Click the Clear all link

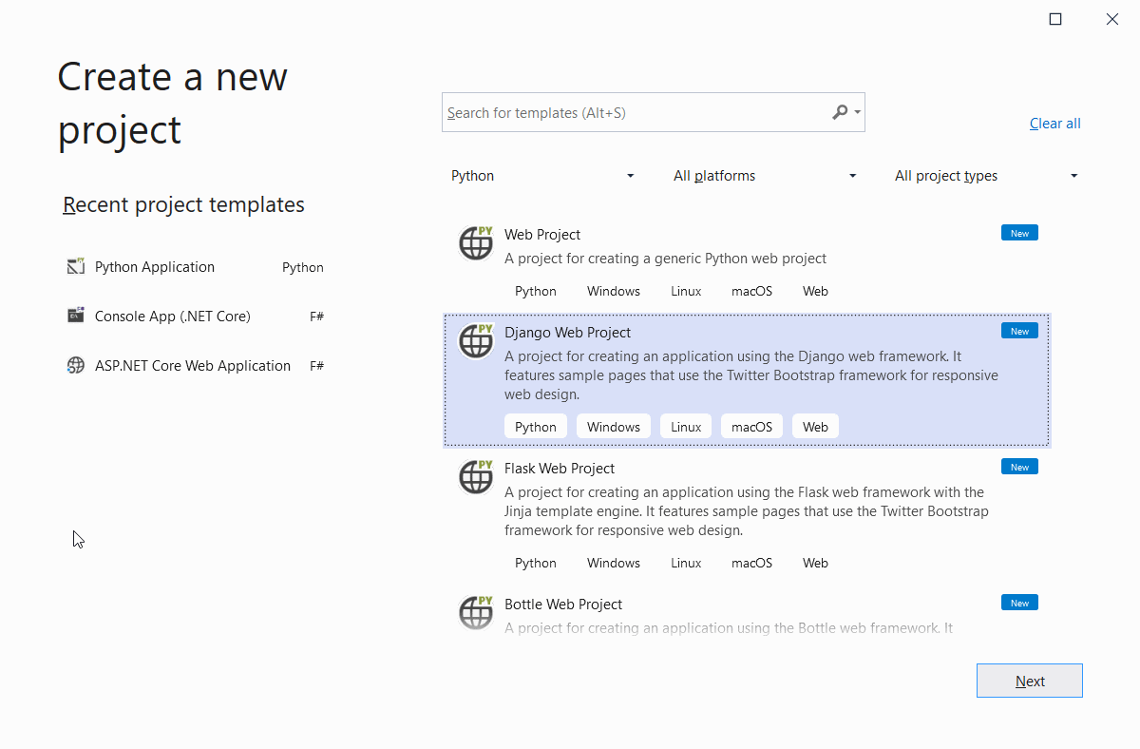click(x=1054, y=124)
